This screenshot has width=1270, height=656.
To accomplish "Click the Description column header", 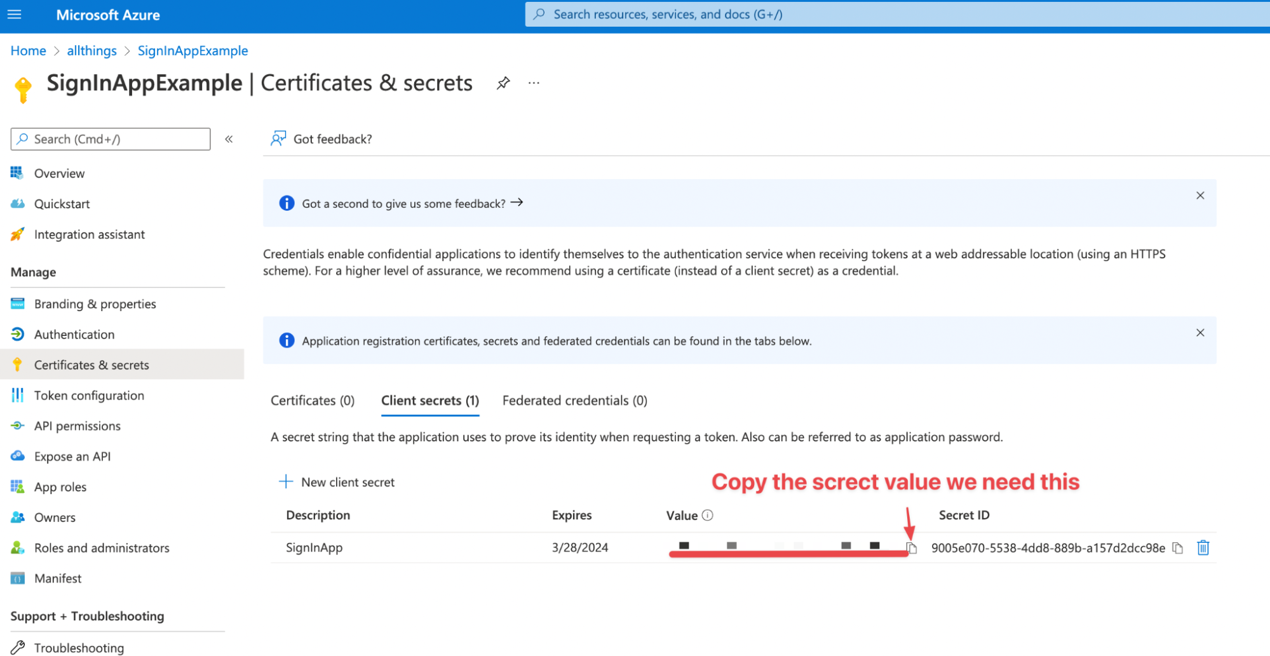I will coord(318,515).
